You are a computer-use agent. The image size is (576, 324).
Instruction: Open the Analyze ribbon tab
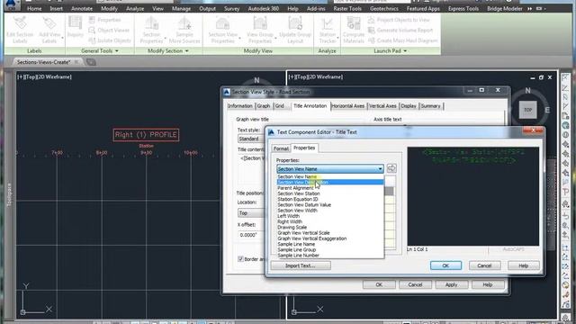pyautogui.click(x=135, y=8)
